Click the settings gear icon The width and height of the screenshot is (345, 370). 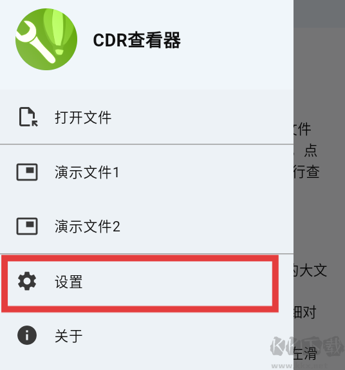(27, 281)
